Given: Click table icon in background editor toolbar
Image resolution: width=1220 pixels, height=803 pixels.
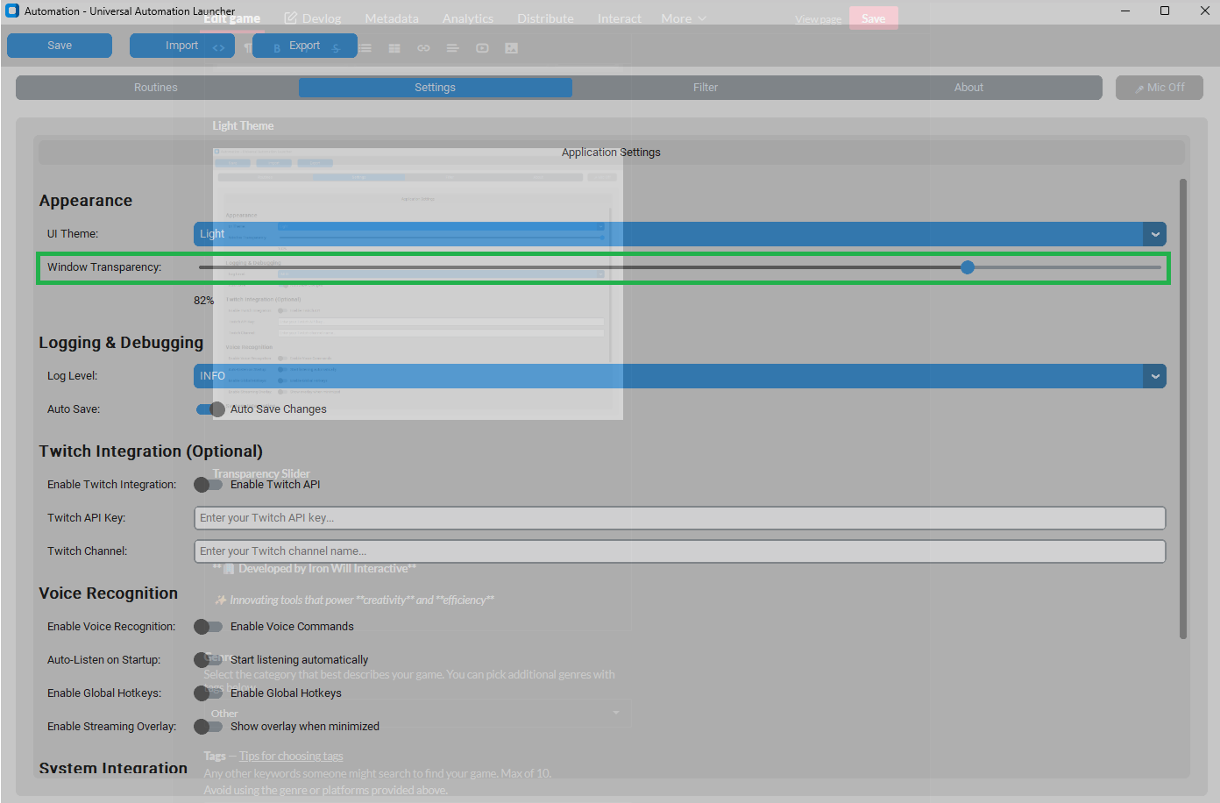Looking at the screenshot, I should click(394, 48).
